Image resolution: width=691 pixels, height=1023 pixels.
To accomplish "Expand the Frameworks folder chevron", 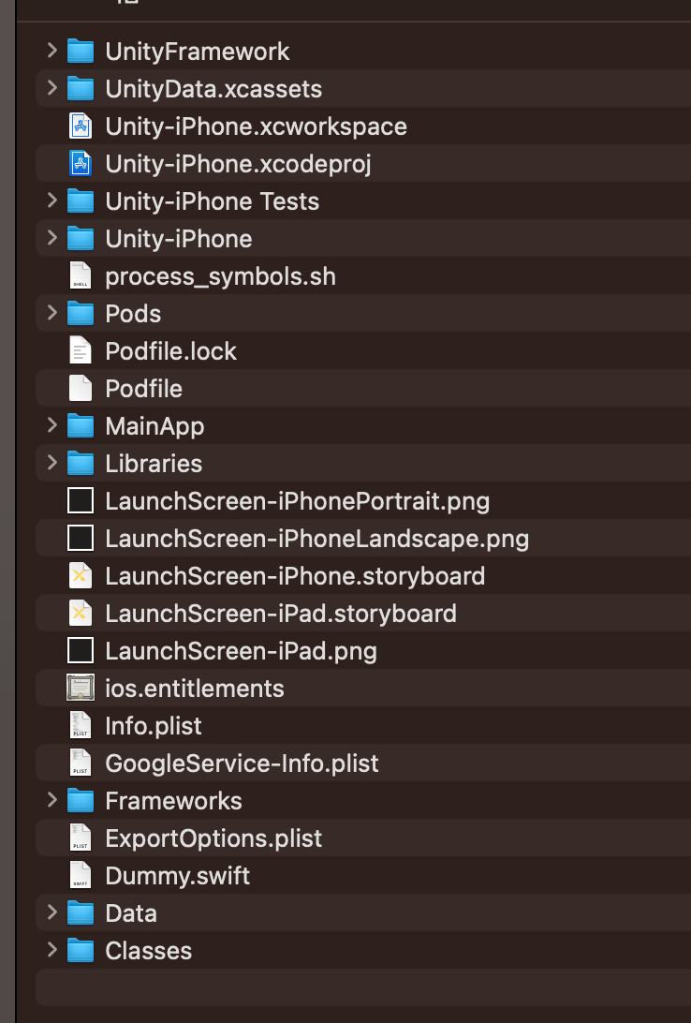I will tap(52, 799).
